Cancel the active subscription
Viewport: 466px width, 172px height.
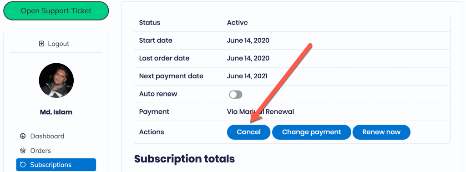coord(248,132)
